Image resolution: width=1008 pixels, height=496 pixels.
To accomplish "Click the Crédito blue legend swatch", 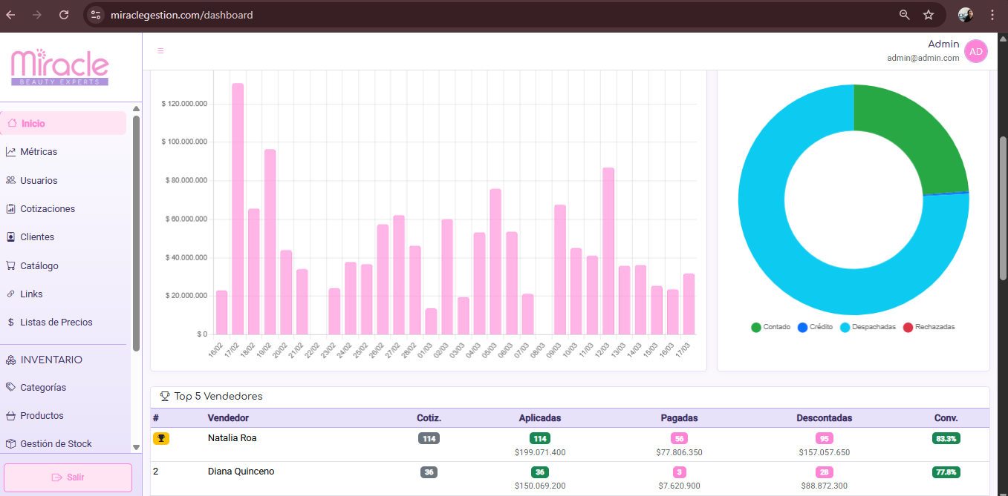I will (x=802, y=327).
